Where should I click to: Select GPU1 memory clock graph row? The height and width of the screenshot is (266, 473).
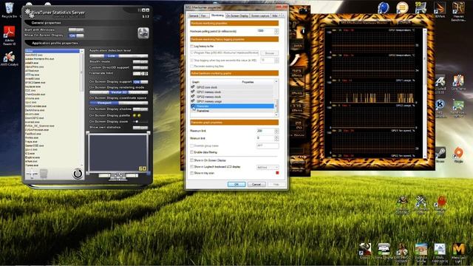tap(232, 92)
